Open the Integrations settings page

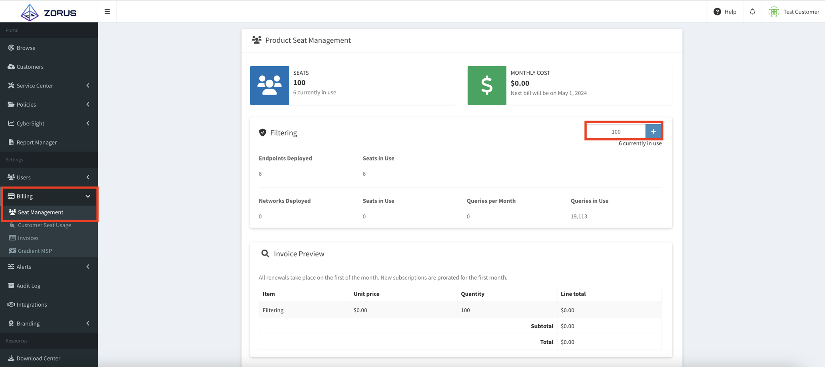(x=31, y=304)
